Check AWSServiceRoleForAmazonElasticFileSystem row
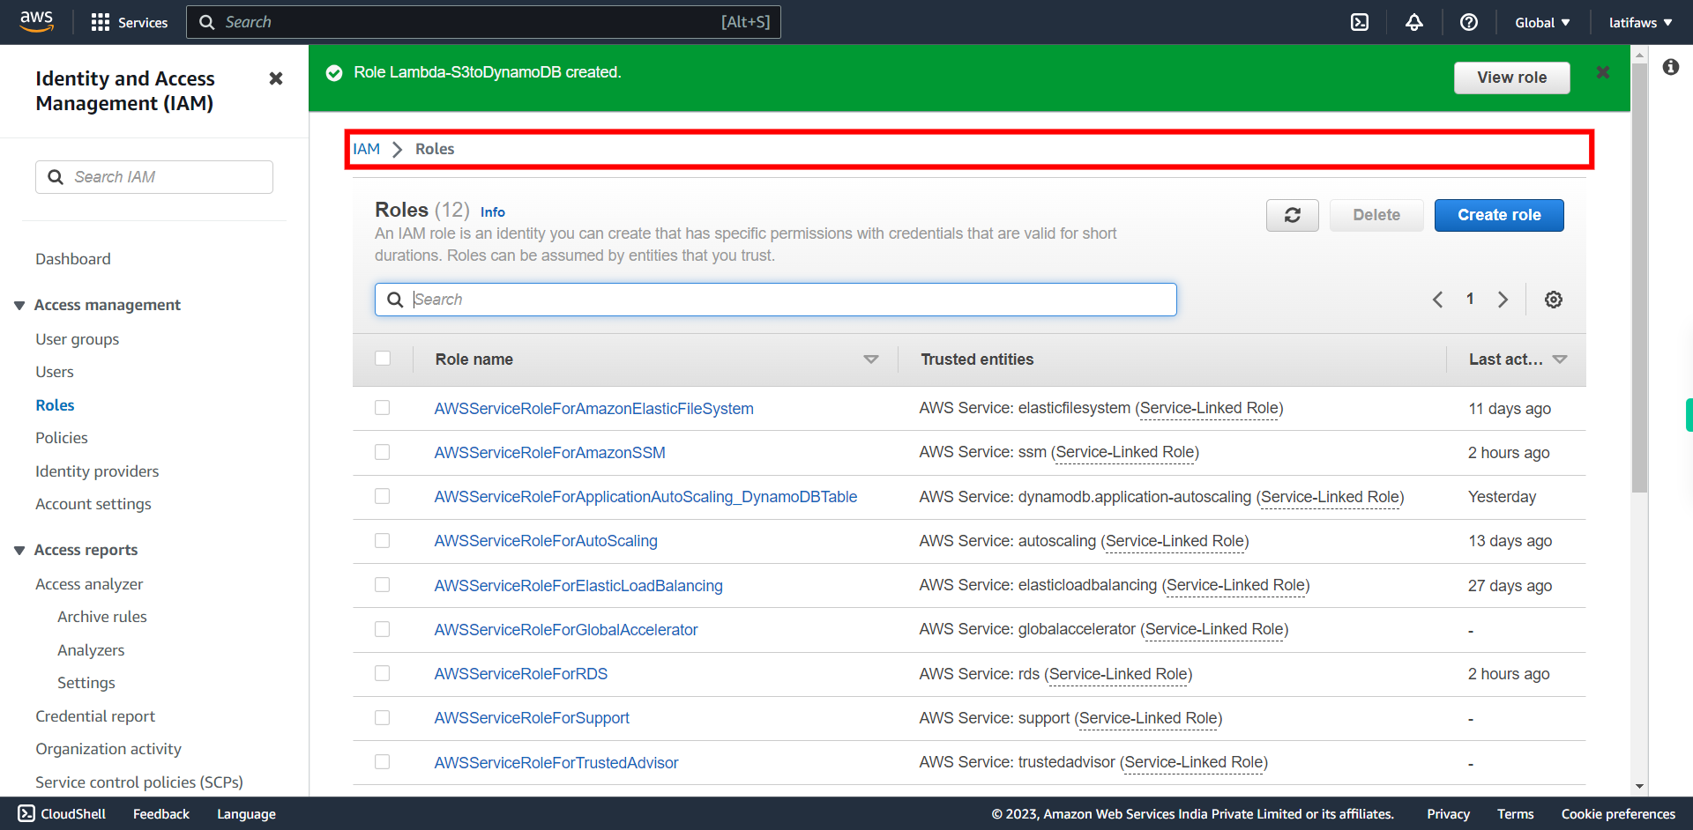1693x830 pixels. point(383,408)
